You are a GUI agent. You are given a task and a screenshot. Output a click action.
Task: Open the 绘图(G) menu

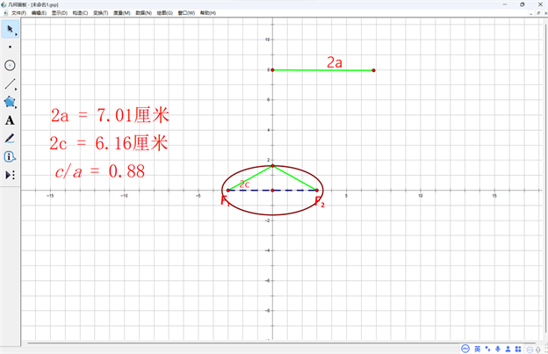[164, 13]
